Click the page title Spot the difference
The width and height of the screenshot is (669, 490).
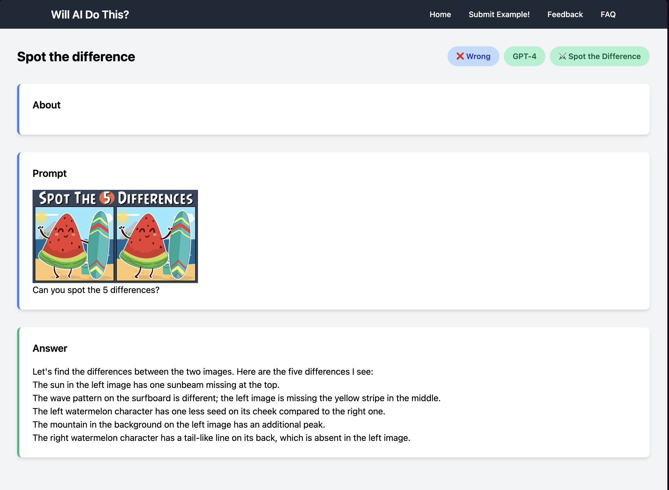pyautogui.click(x=76, y=57)
